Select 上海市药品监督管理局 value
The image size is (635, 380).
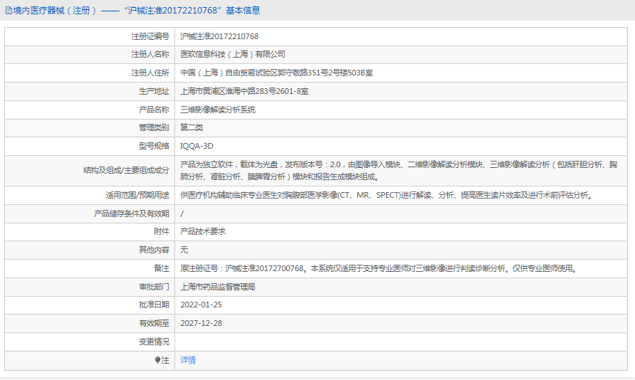pyautogui.click(x=218, y=287)
